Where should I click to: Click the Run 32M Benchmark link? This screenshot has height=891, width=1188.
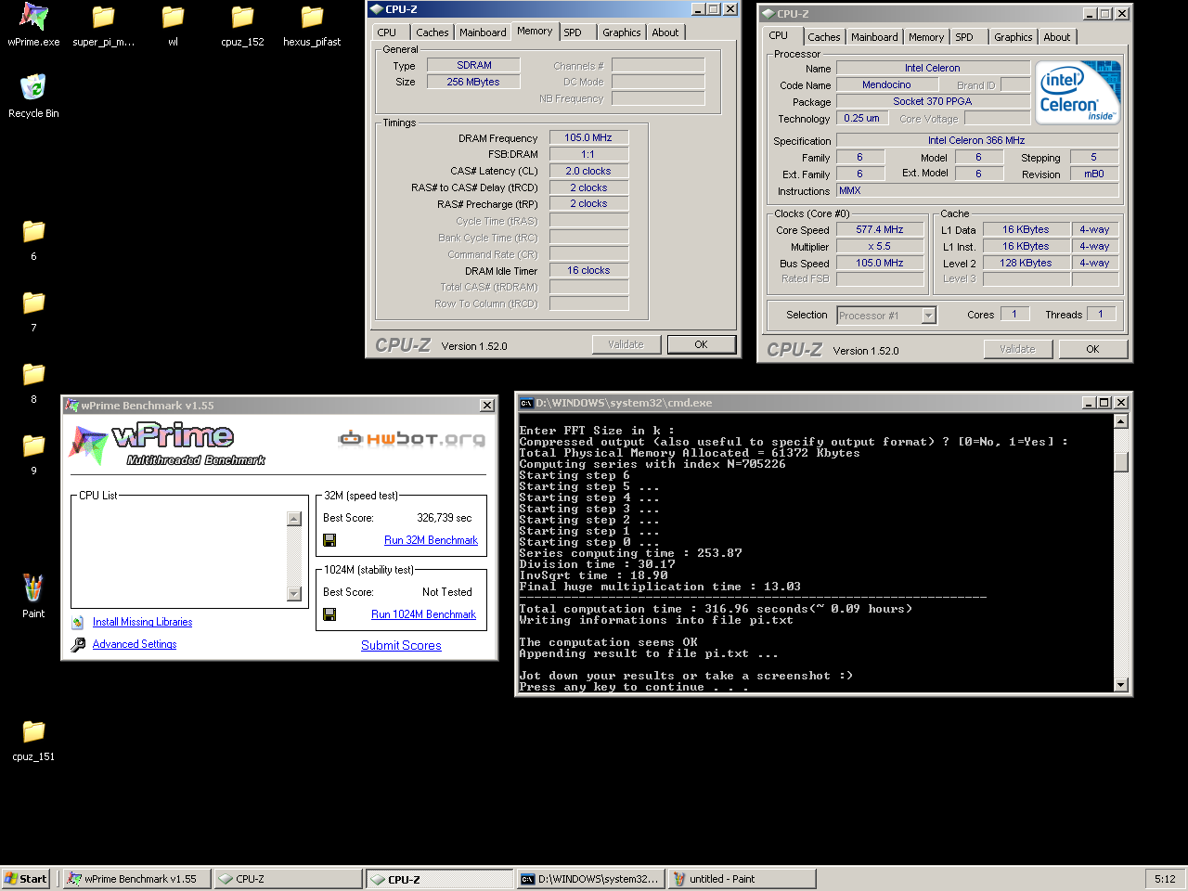(431, 540)
